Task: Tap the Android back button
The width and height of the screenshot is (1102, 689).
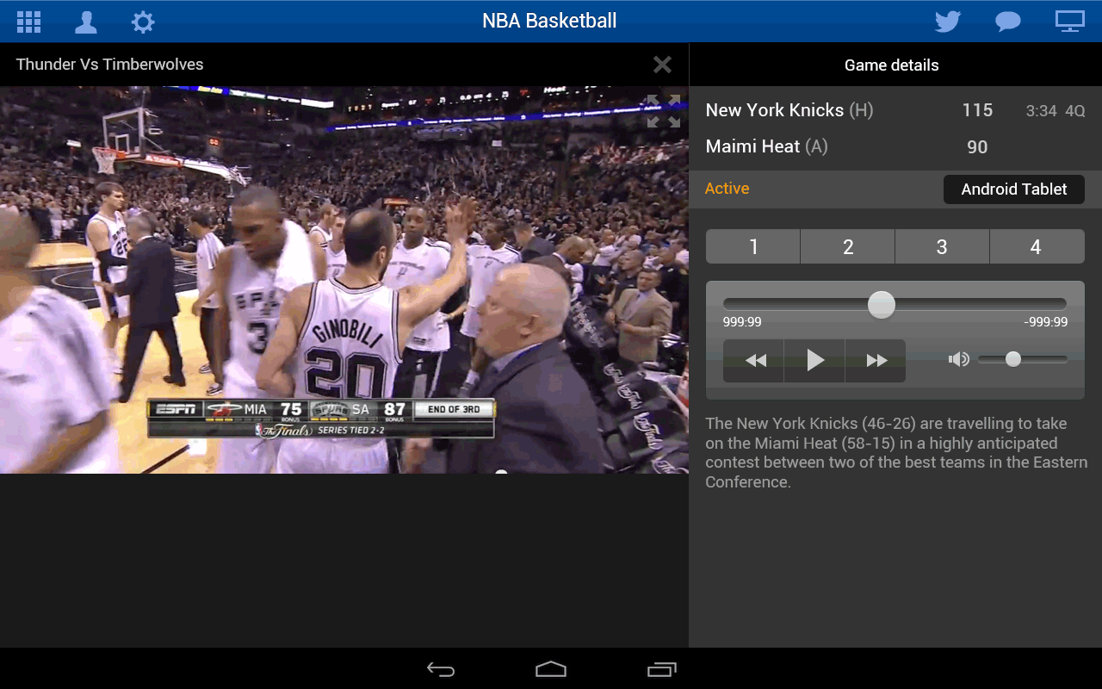Action: pos(441,669)
